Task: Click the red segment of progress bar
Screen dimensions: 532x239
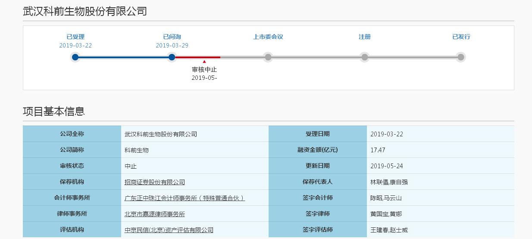Action: pyautogui.click(x=198, y=57)
